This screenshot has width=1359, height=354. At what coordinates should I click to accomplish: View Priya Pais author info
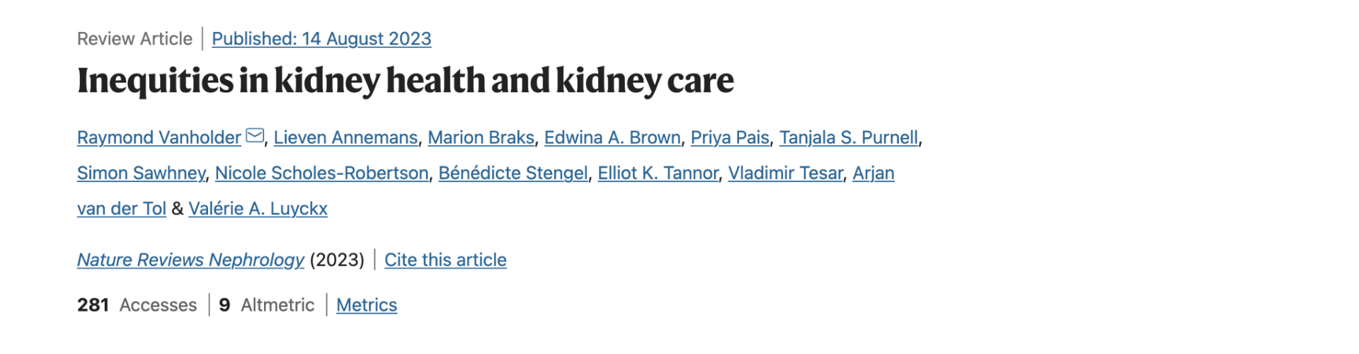(x=730, y=137)
